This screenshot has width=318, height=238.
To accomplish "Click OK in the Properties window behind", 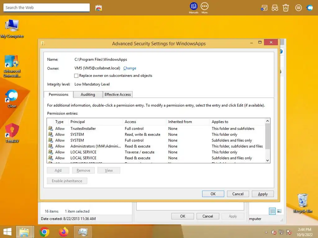I will coord(183,216).
